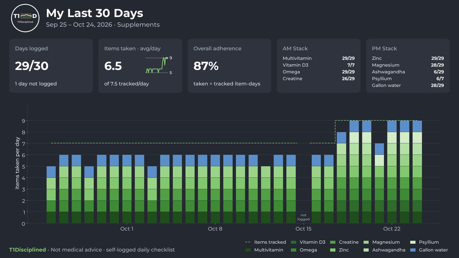The width and height of the screenshot is (459, 258).
Task: Click the Ashwagandha 6/29 count
Action: pos(439,72)
